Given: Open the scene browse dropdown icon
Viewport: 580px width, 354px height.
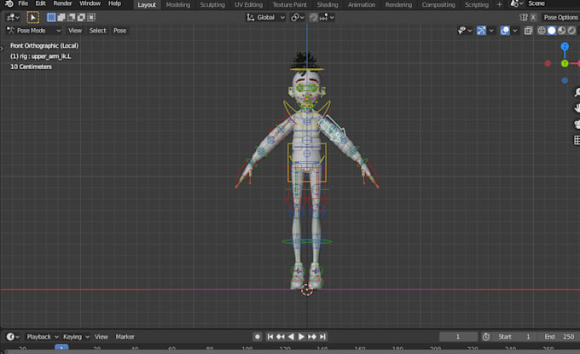Looking at the screenshot, I should click(516, 3).
